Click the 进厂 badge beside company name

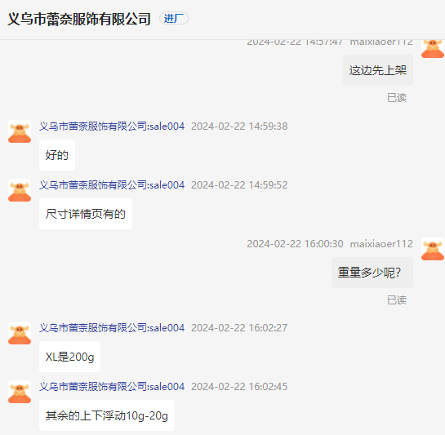tap(174, 19)
